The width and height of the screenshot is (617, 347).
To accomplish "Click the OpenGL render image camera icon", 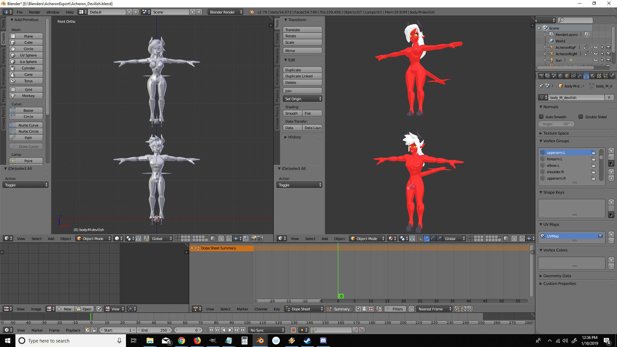I will tap(254, 238).
